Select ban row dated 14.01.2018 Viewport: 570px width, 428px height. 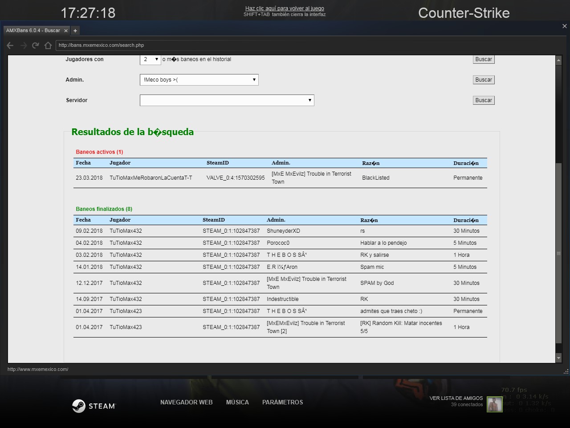tap(280, 267)
